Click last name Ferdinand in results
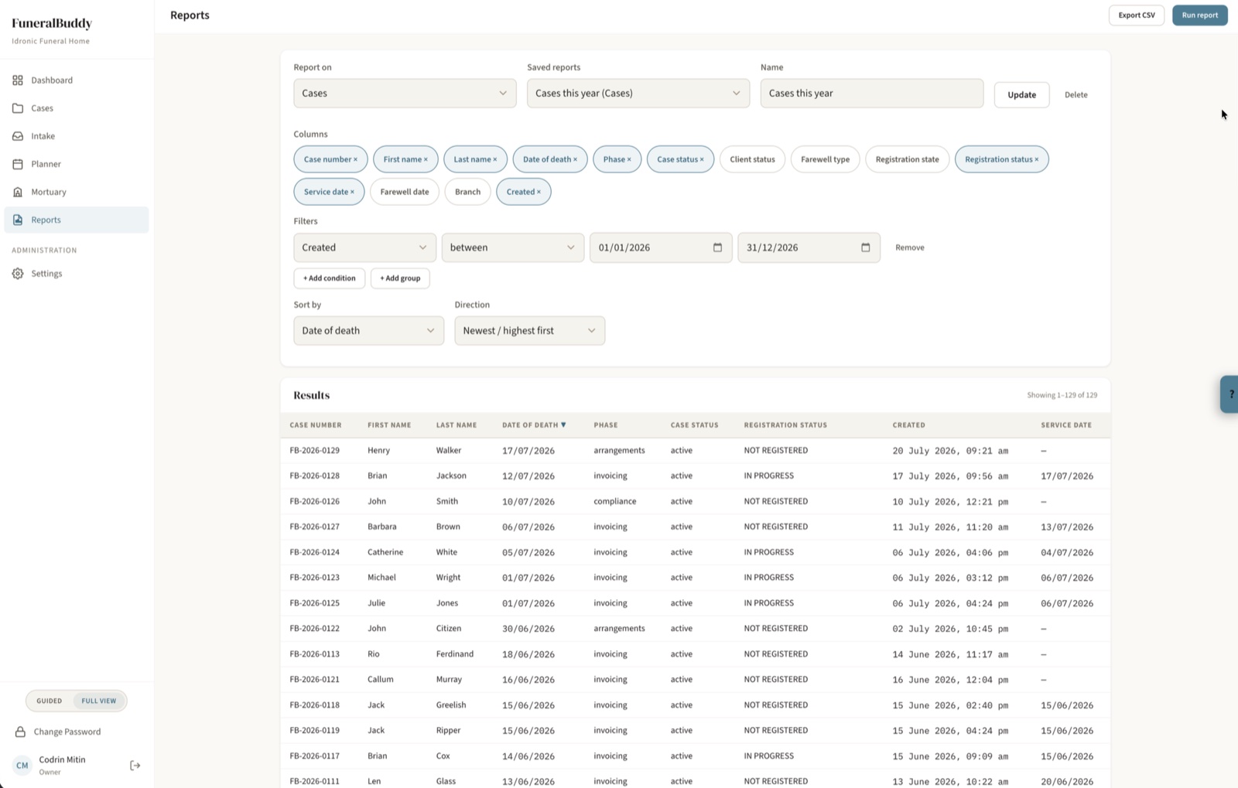Viewport: 1238px width, 788px height. coord(455,653)
